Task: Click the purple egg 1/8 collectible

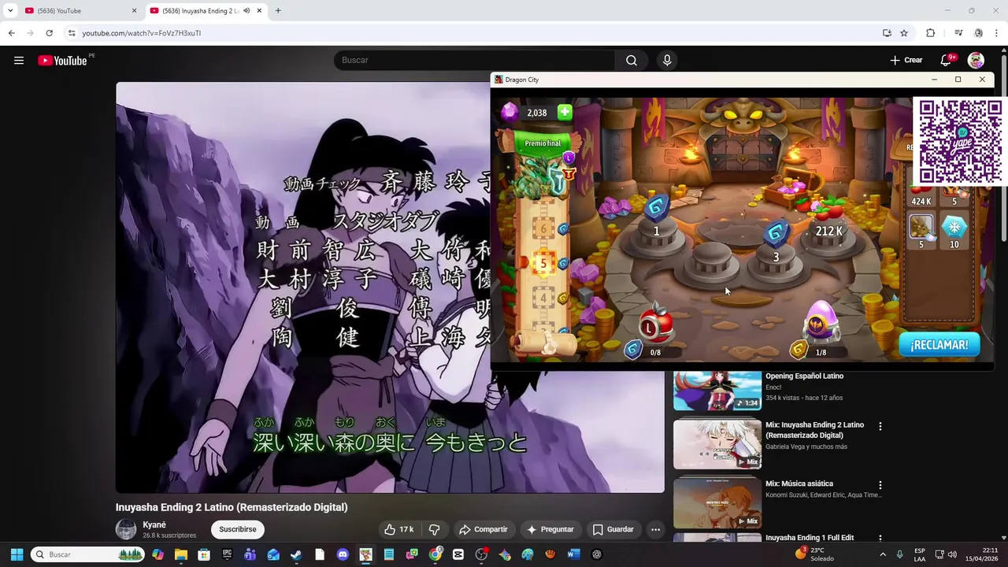Action: point(821,321)
